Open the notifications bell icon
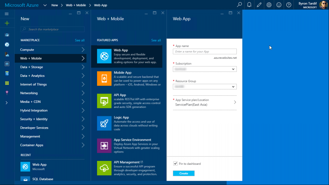Viewport: 329px width, 185px height. point(249,4)
